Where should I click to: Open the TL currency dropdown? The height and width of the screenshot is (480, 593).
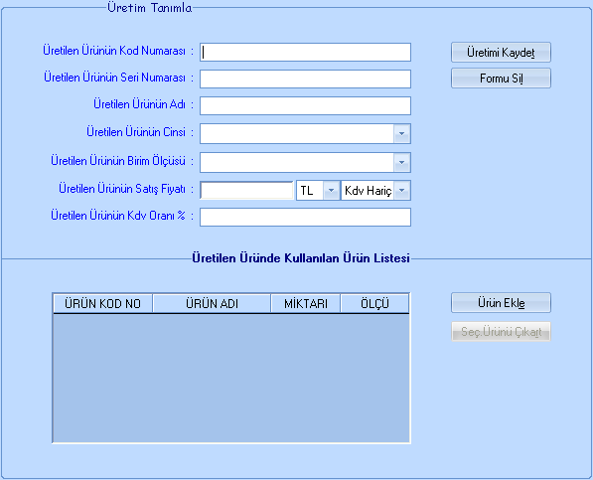point(331,190)
